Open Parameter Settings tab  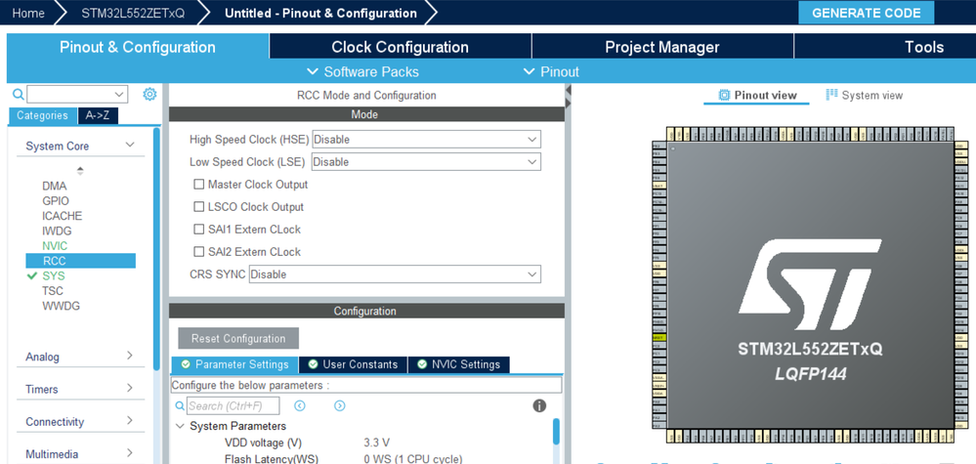[234, 364]
